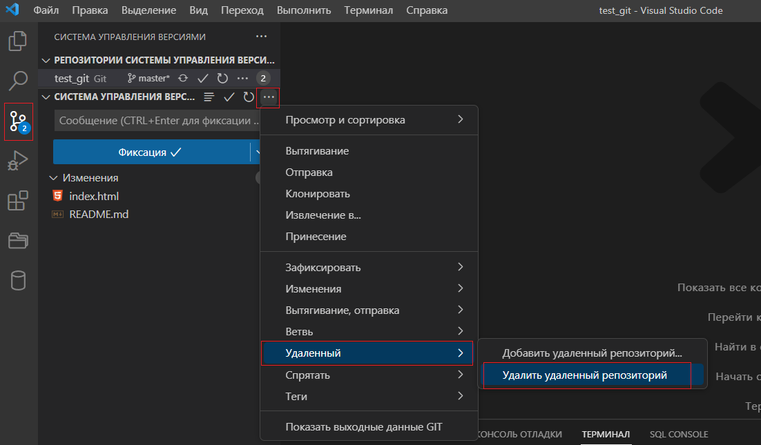The image size is (761, 445).
Task: Select the test_git repository row
Action: [x=160, y=78]
